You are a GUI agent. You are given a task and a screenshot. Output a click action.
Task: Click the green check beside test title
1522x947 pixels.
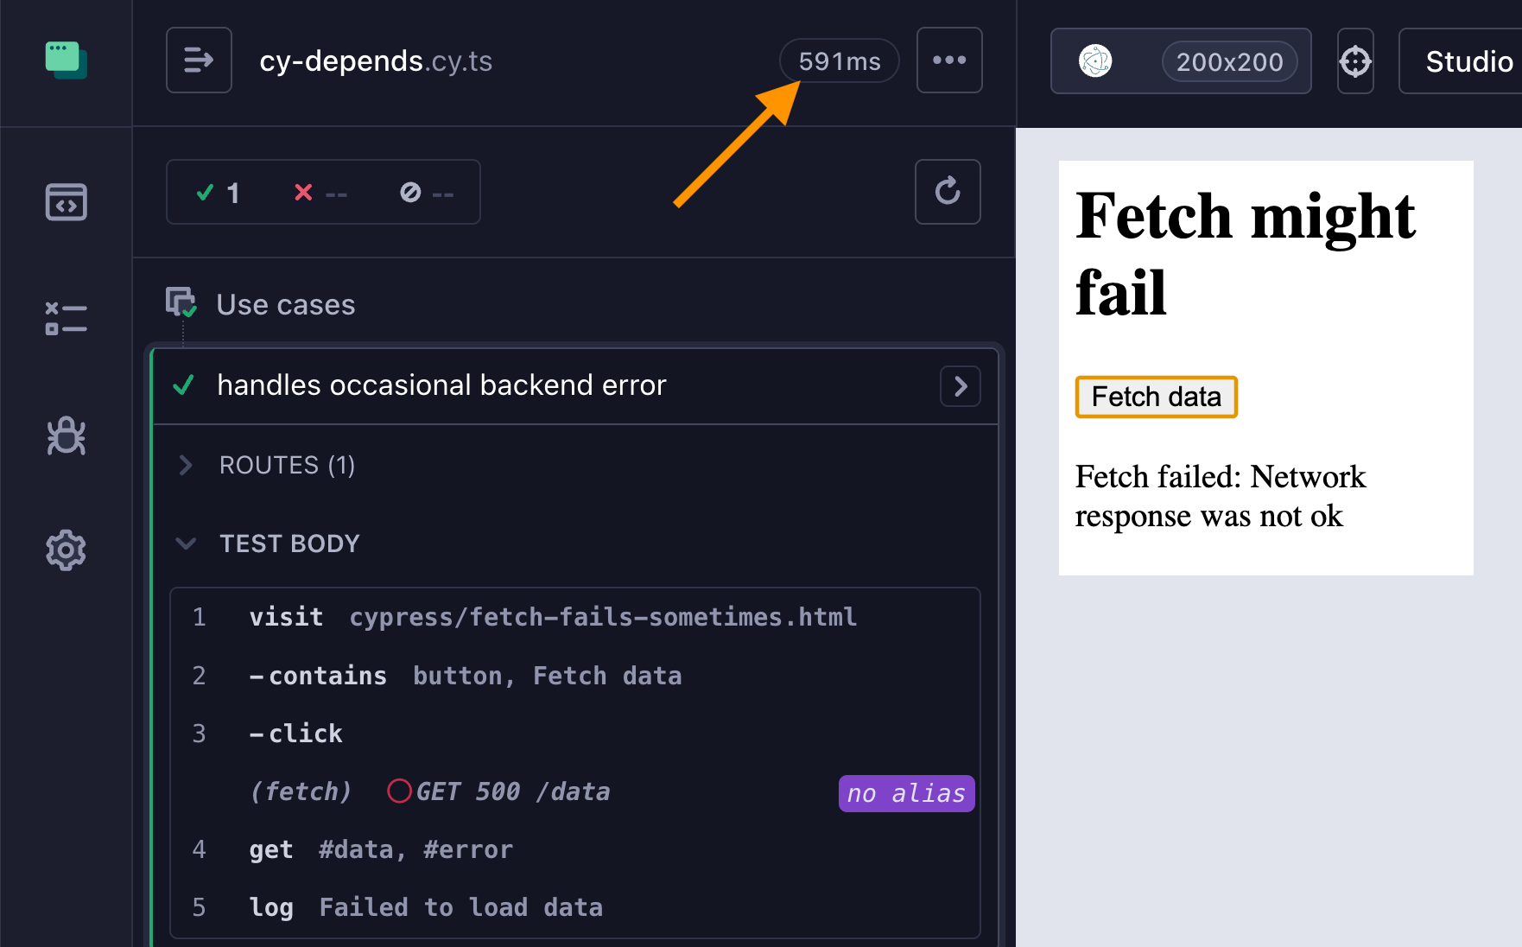point(183,385)
